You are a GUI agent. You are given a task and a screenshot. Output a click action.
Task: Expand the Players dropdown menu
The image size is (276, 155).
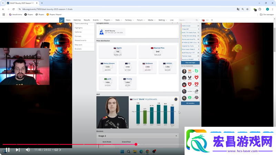108,20
